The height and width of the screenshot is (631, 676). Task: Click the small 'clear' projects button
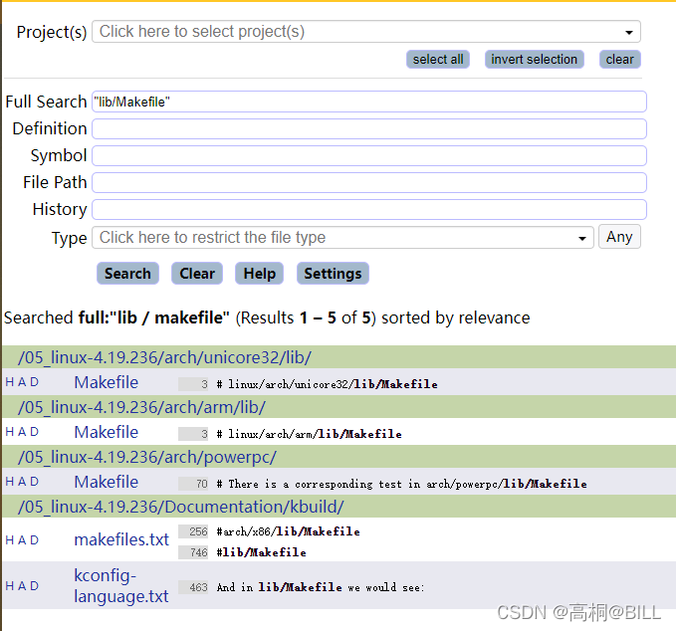(619, 59)
